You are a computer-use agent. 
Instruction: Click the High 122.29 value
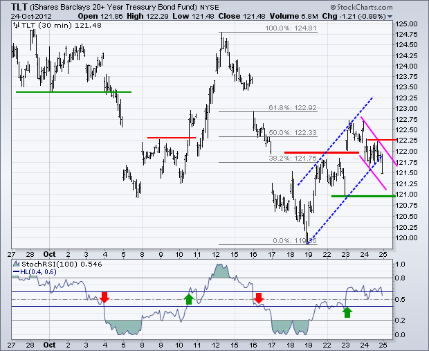click(x=147, y=17)
